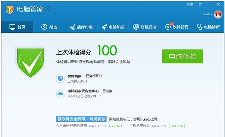
Task: Click the 已连接 connection status
Action: click(x=107, y=91)
